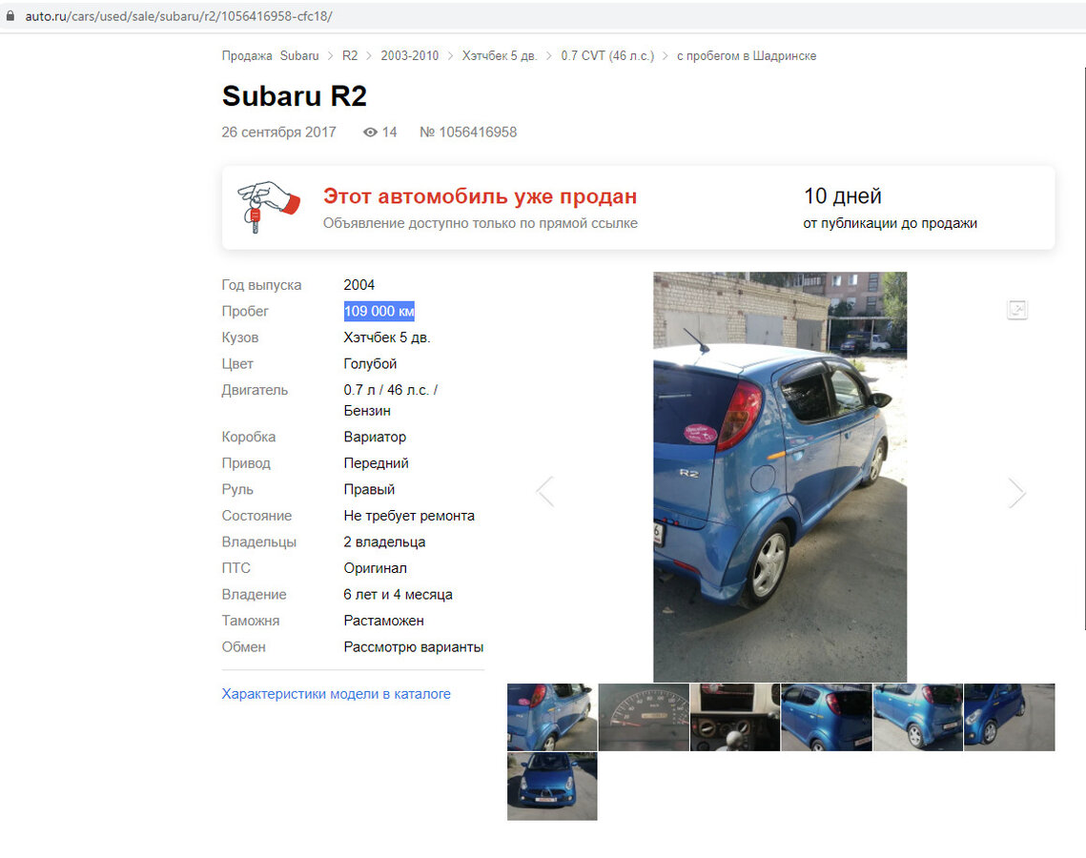Screen dimensions: 1086x858
Task: Click the lock icon in address bar
Action: (x=10, y=16)
